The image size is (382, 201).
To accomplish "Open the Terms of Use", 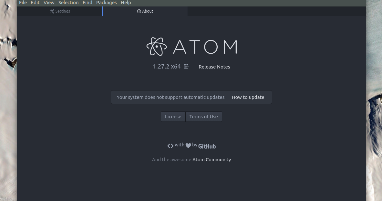I will pos(203,116).
